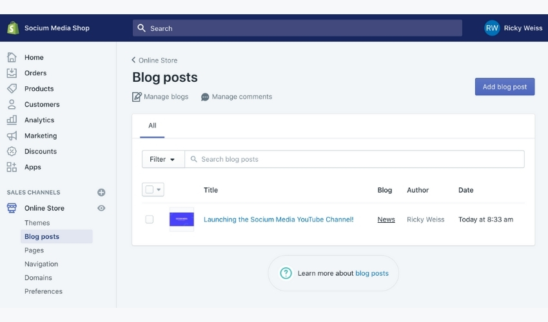548x322 pixels.
Task: Select the All tab
Action: point(152,126)
